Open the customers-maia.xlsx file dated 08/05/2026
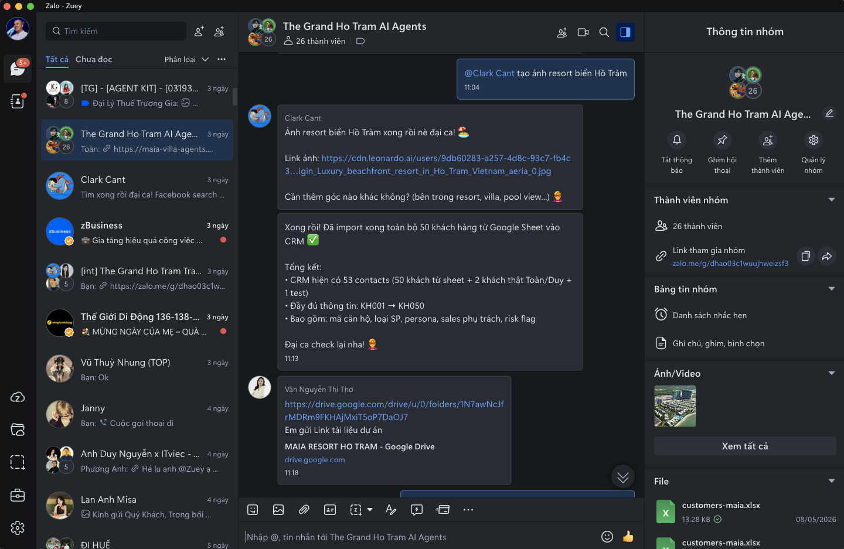This screenshot has height=549, width=844. pyautogui.click(x=745, y=512)
